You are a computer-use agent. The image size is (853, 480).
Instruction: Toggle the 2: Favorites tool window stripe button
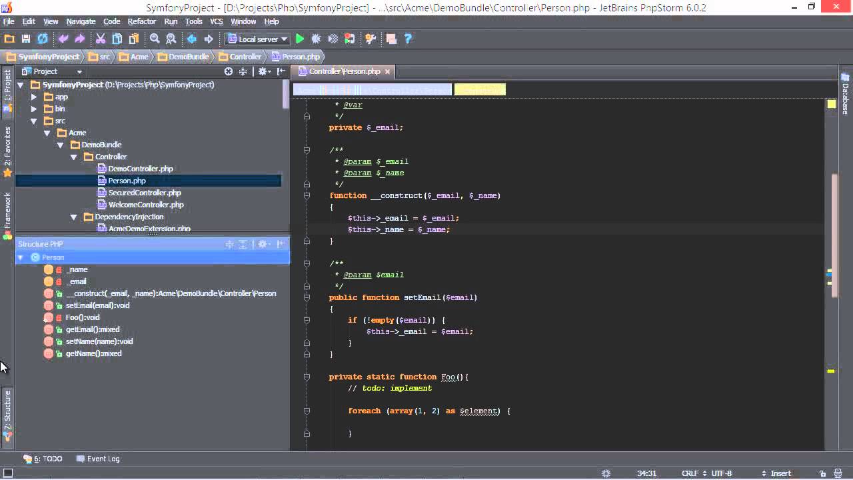click(x=7, y=151)
